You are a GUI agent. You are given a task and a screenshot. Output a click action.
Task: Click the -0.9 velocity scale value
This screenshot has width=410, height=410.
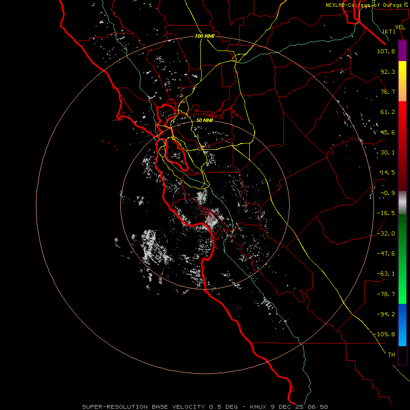(388, 193)
